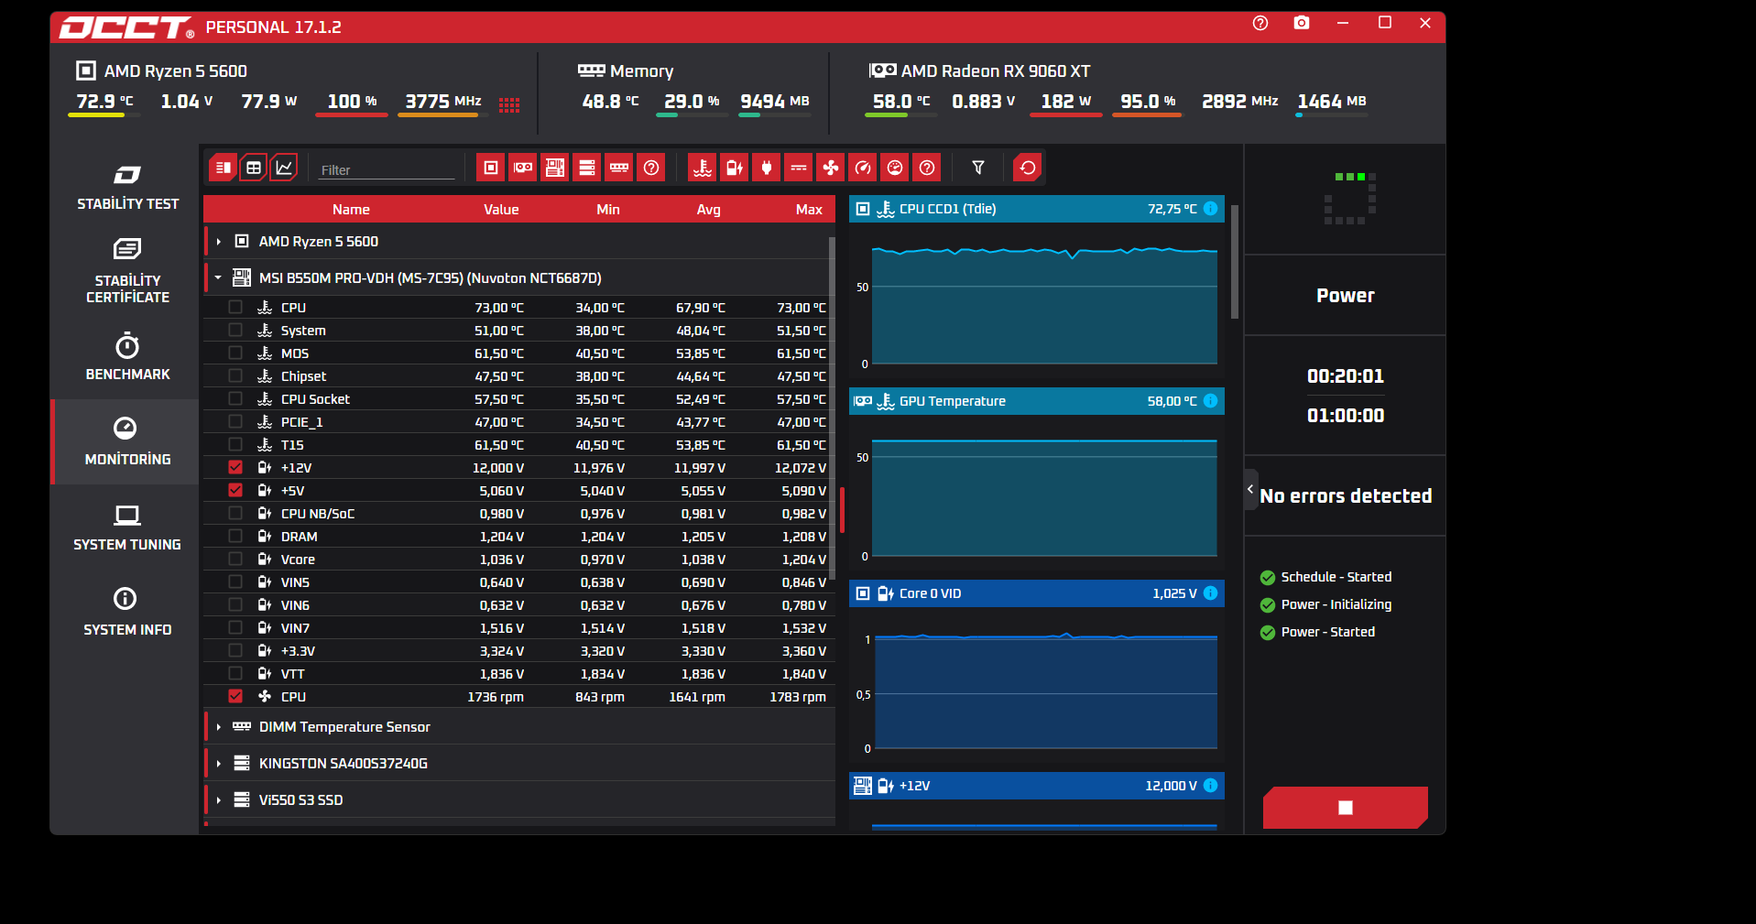Image resolution: width=1756 pixels, height=924 pixels.
Task: Check the Vcore voltage checkbox
Action: [x=235, y=559]
